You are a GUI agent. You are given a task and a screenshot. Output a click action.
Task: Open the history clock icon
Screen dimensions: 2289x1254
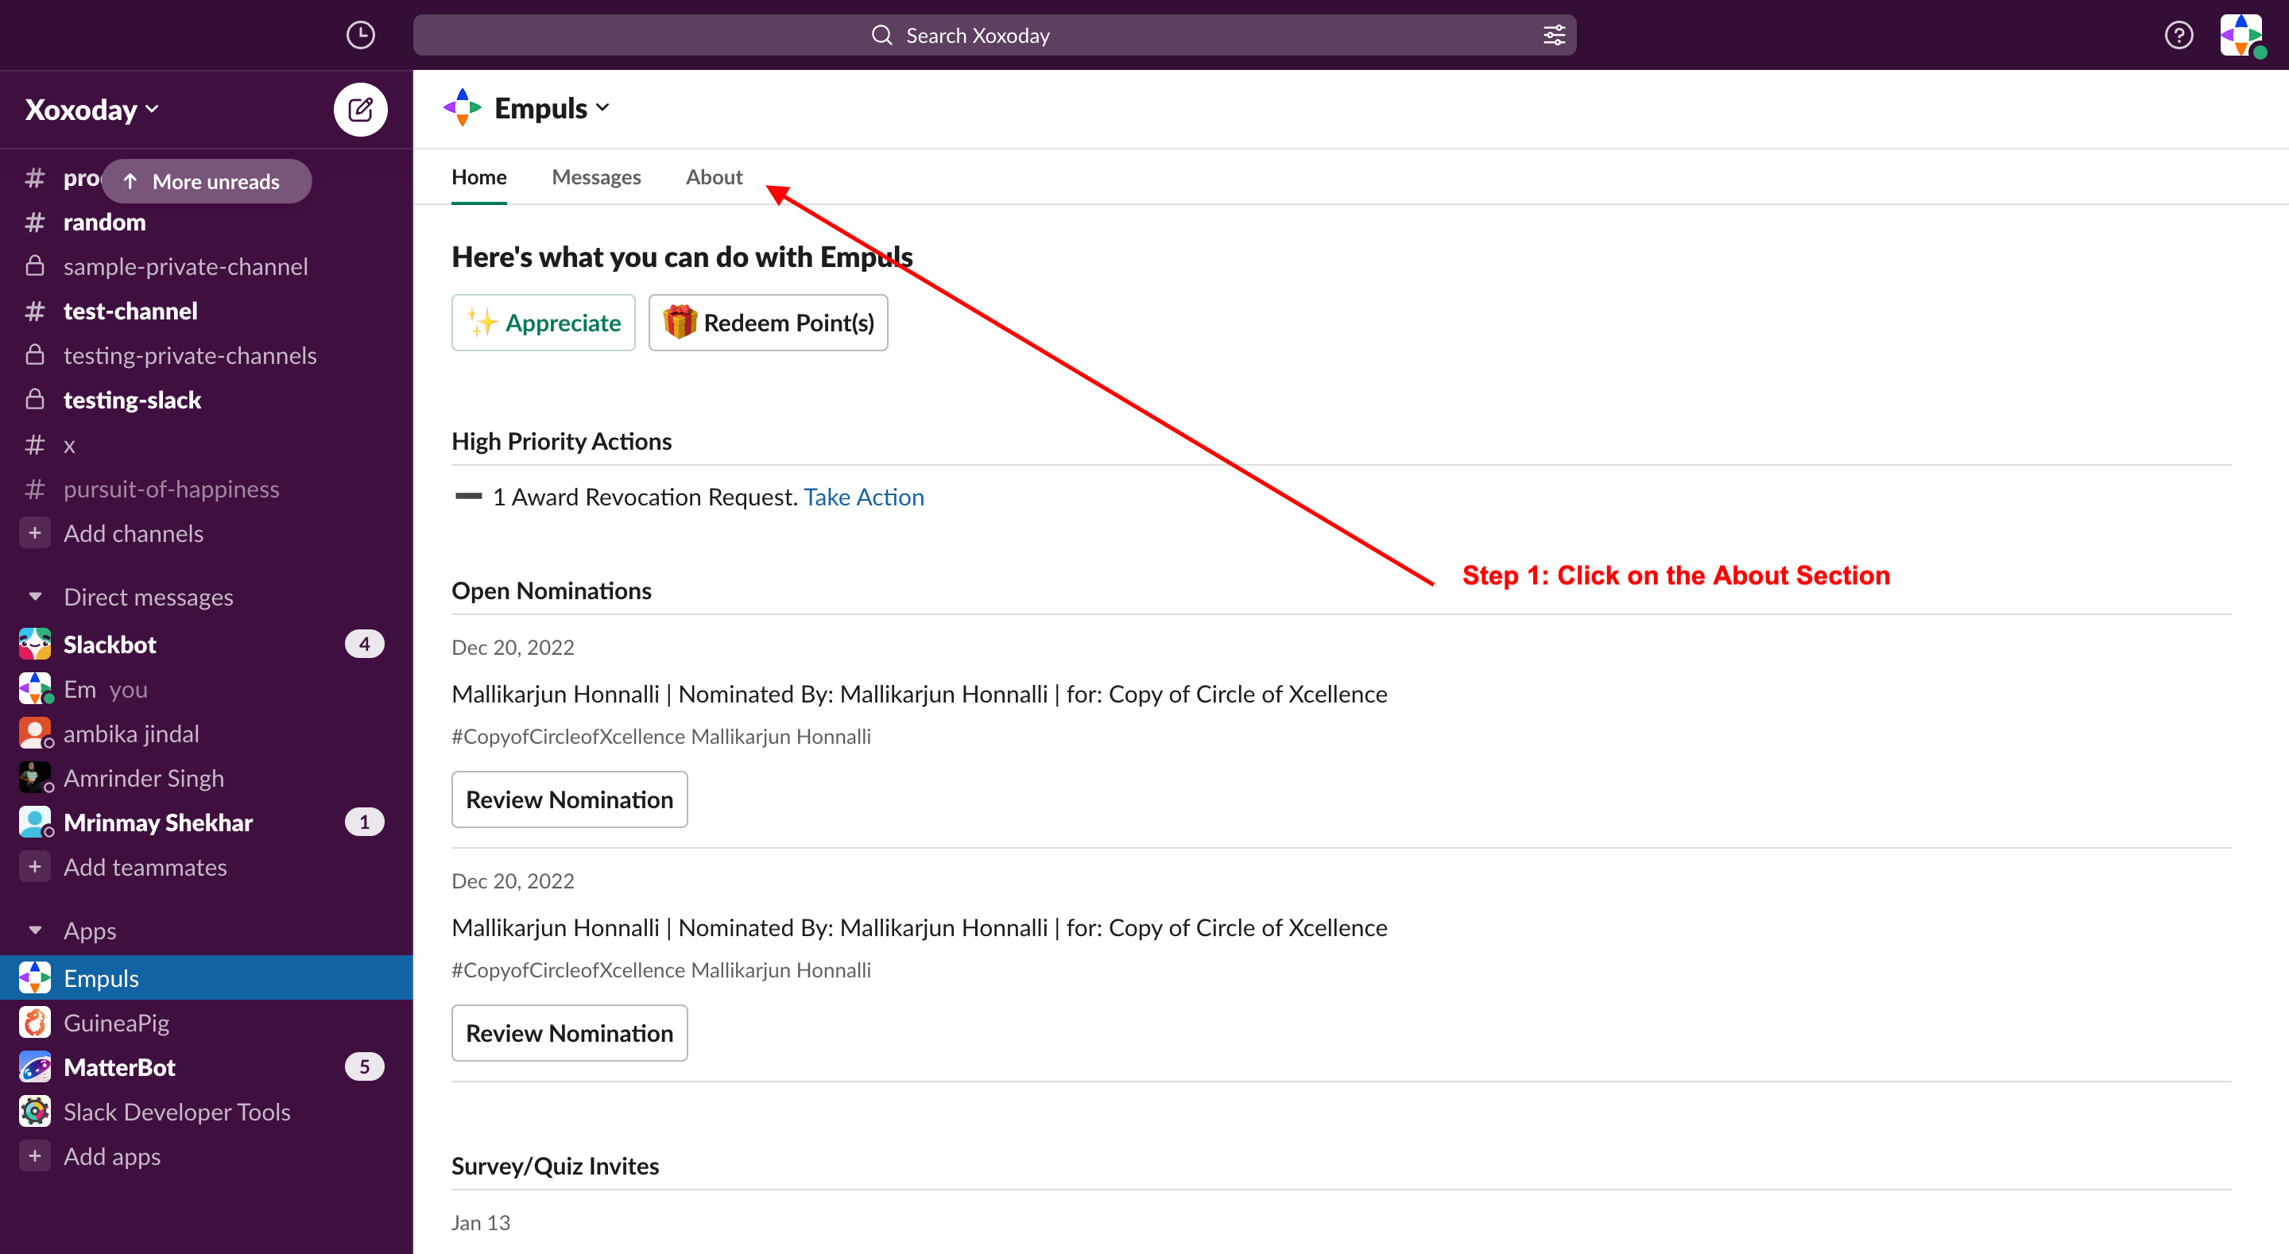[x=360, y=36]
